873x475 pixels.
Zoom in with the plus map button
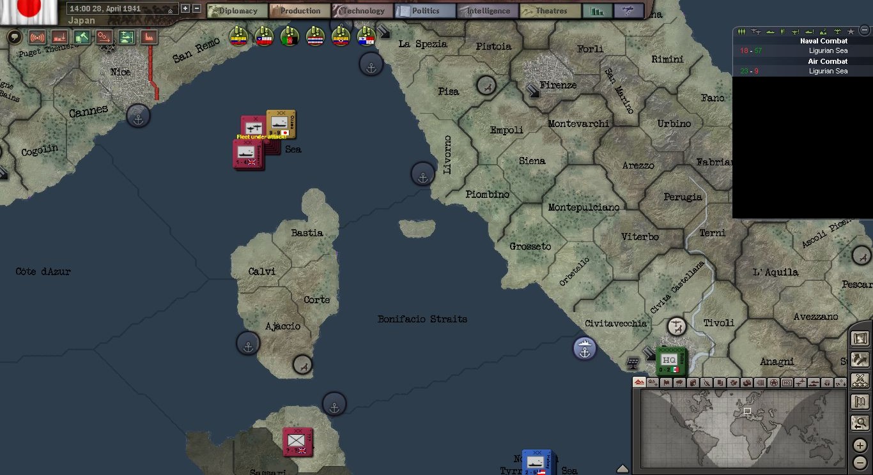click(860, 445)
